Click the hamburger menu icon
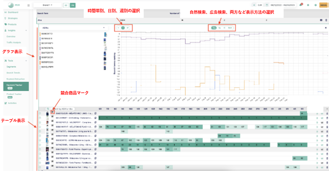The image size is (329, 171). coord(28,5)
